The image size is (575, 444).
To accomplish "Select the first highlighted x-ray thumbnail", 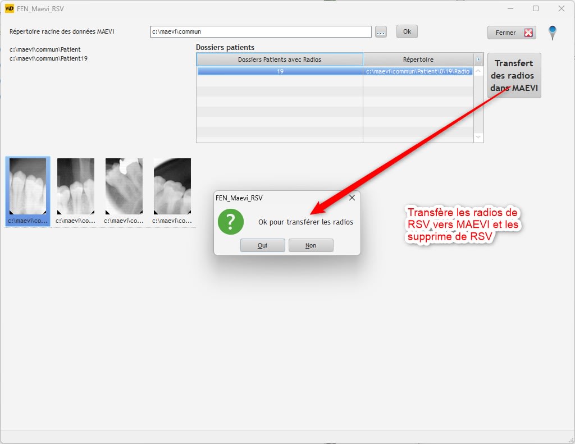I will (28, 186).
